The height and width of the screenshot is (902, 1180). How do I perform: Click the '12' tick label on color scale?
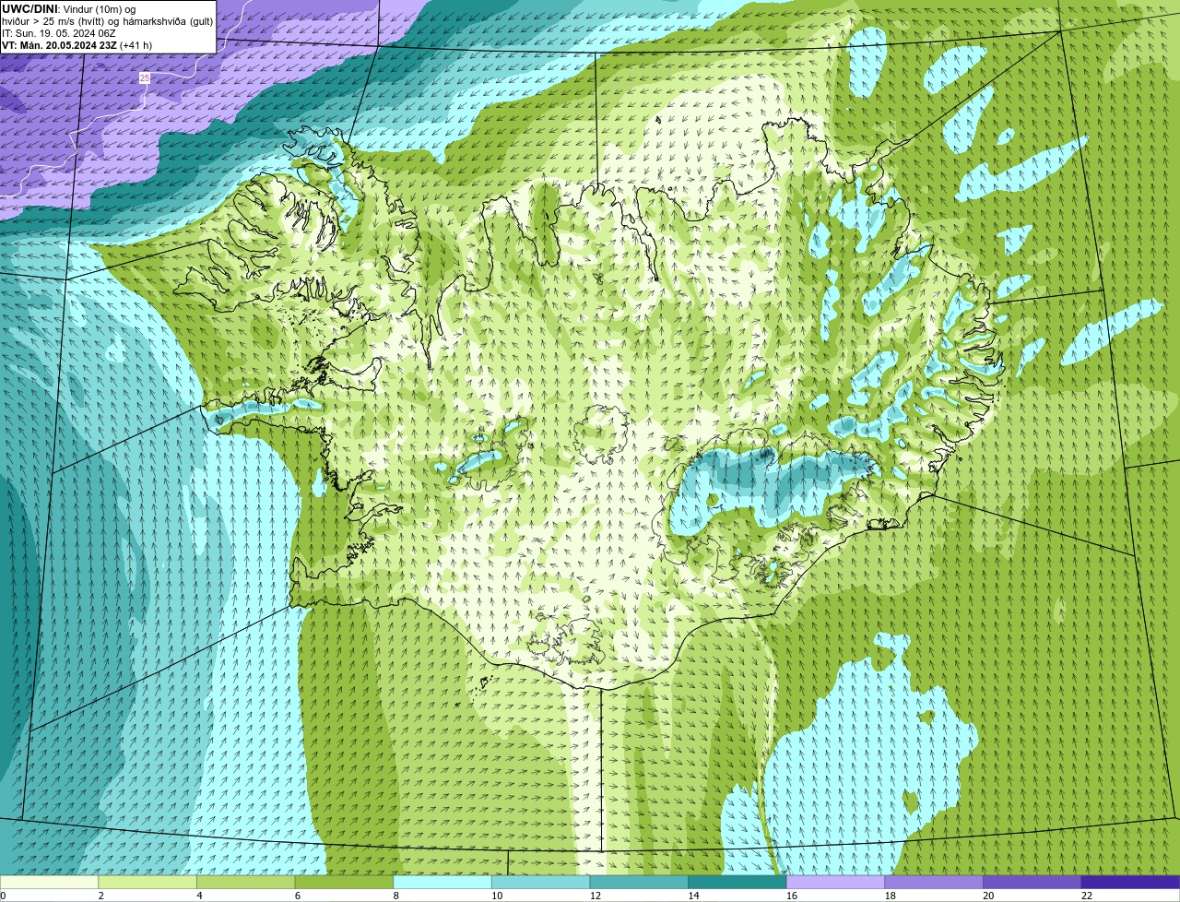[596, 896]
